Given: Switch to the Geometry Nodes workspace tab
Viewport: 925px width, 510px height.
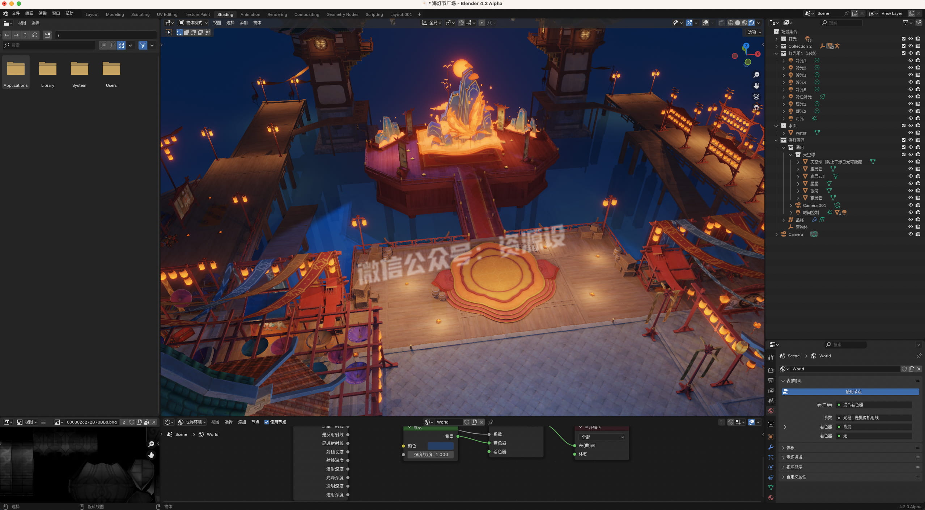Looking at the screenshot, I should pyautogui.click(x=342, y=14).
